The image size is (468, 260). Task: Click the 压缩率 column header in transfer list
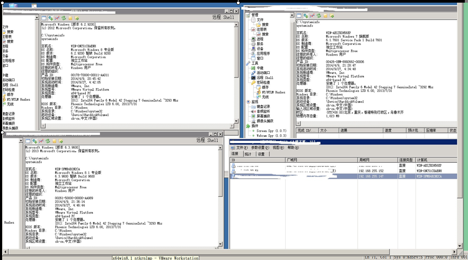coord(436,131)
